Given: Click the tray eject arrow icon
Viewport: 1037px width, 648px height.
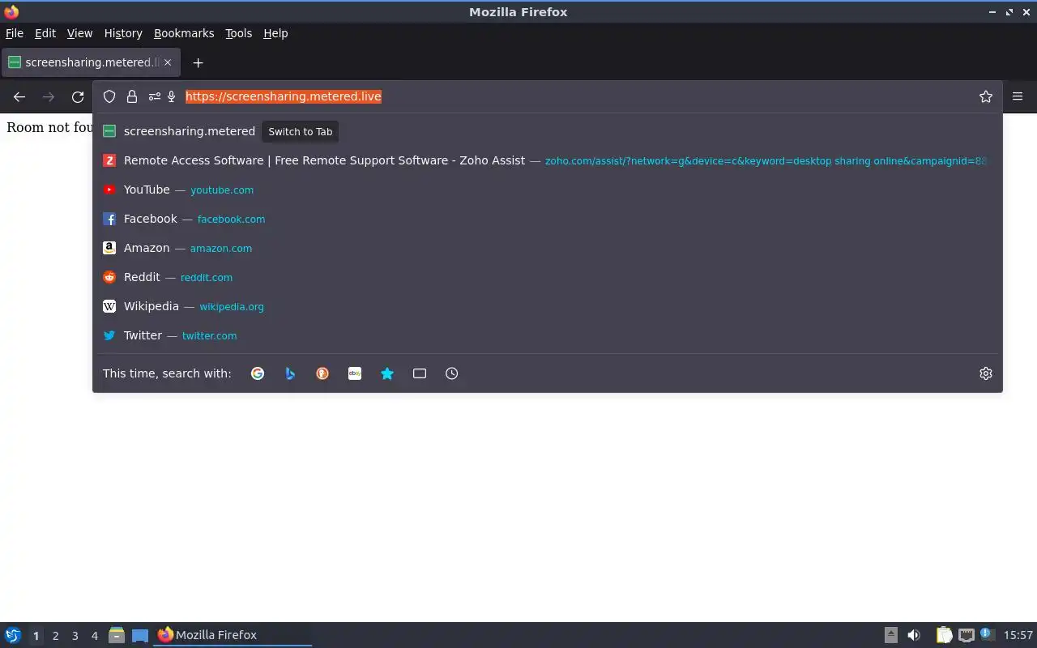Looking at the screenshot, I should 890,635.
